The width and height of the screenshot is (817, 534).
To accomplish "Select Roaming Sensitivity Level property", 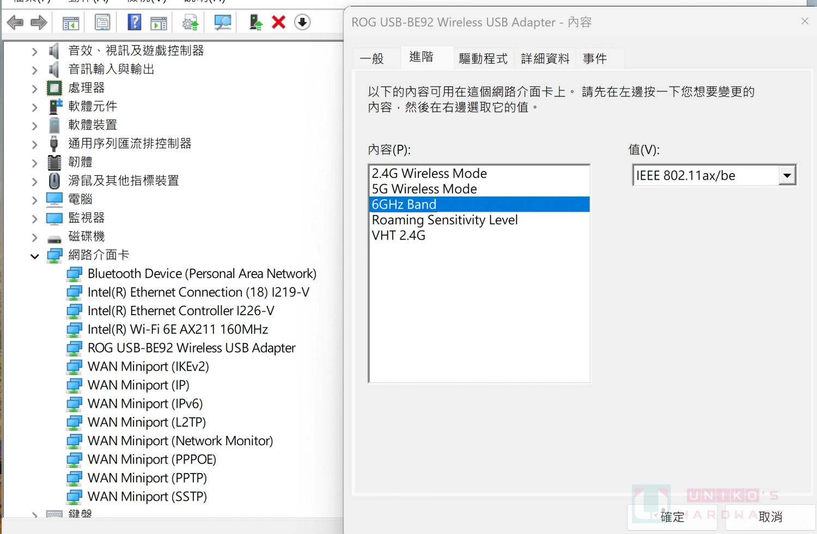I will (479, 220).
